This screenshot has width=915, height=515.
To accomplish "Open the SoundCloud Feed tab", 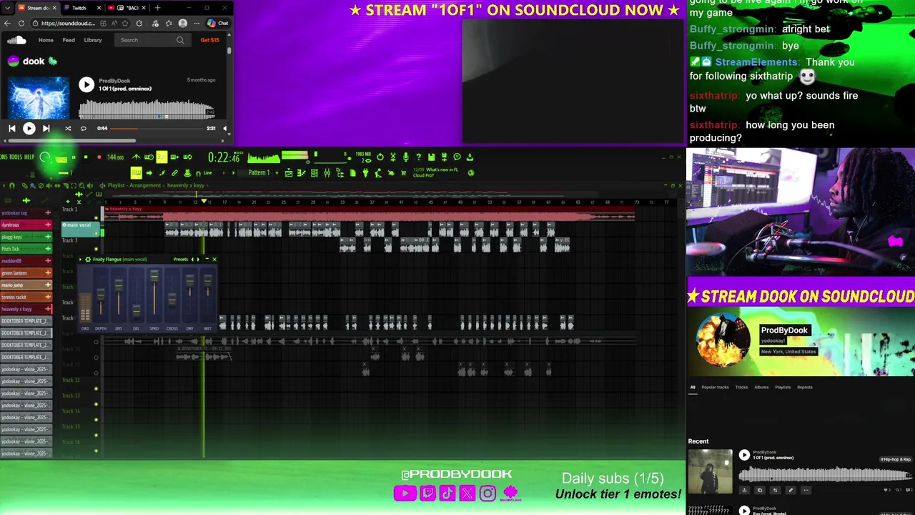I will click(x=69, y=40).
